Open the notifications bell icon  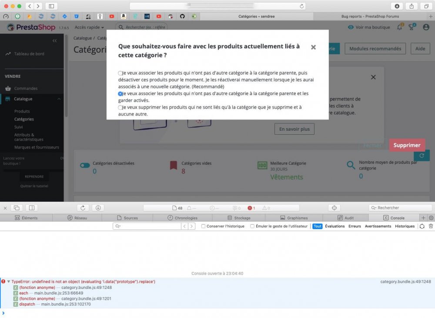(x=399, y=27)
